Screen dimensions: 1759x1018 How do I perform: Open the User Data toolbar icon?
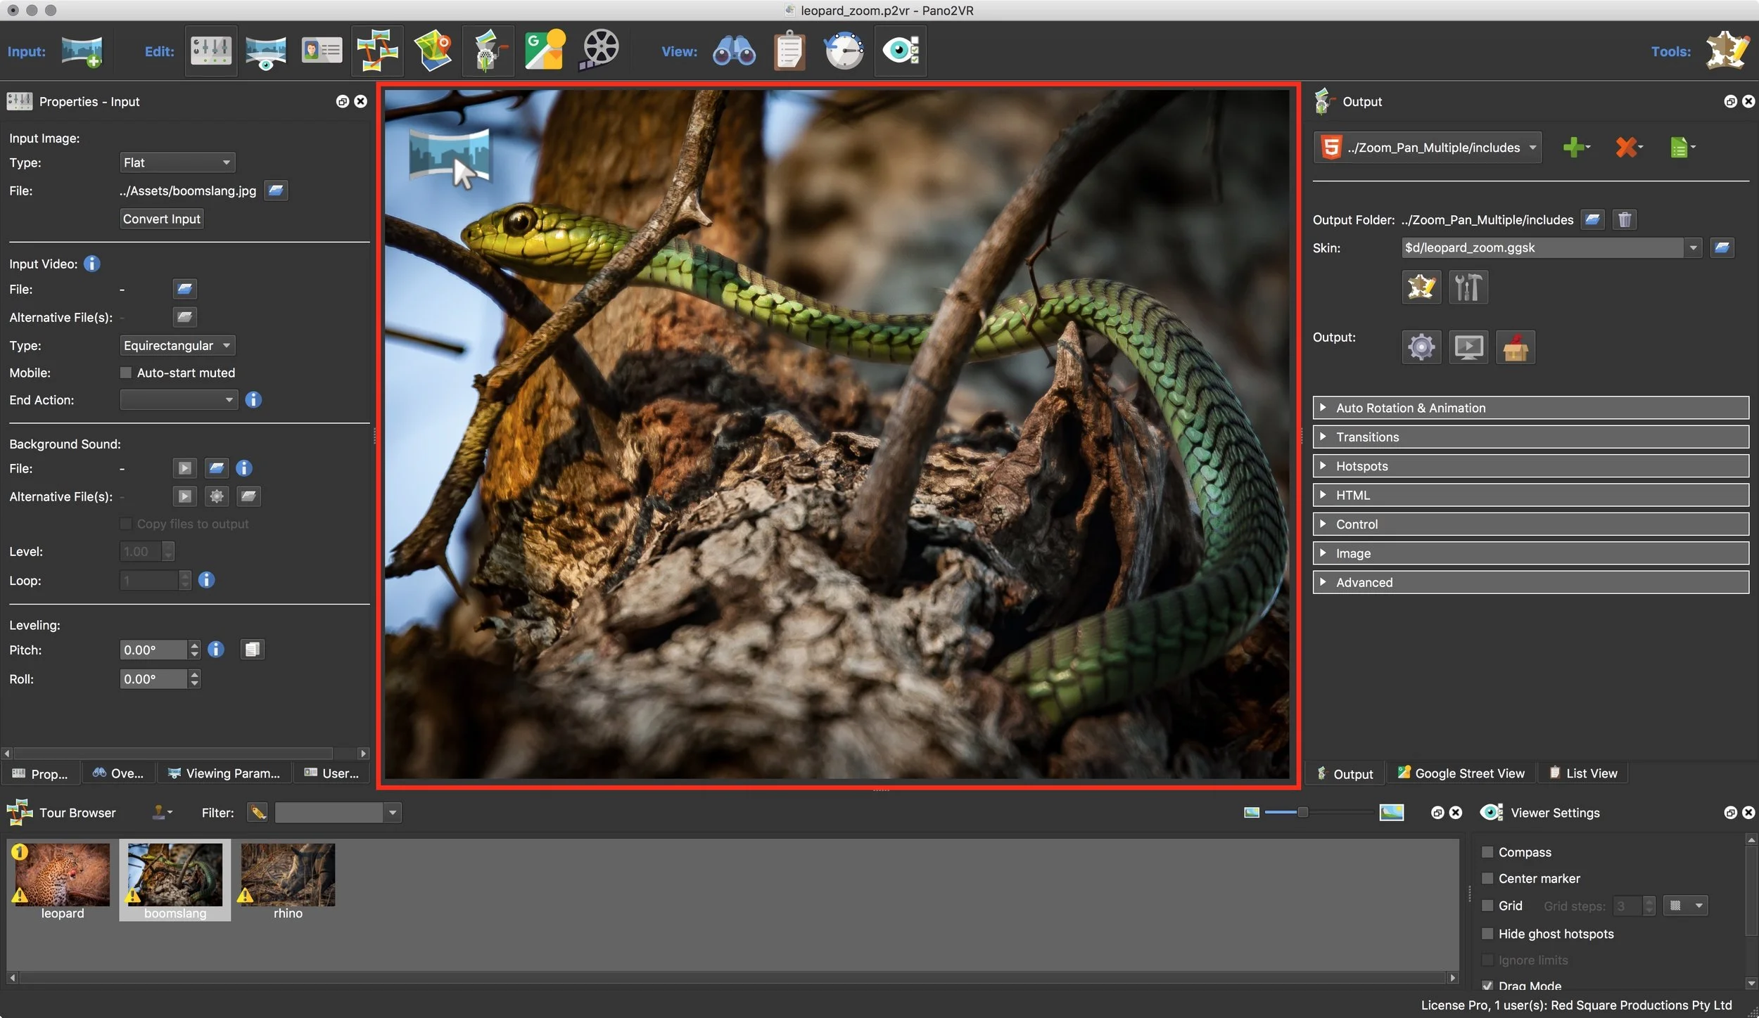(322, 51)
